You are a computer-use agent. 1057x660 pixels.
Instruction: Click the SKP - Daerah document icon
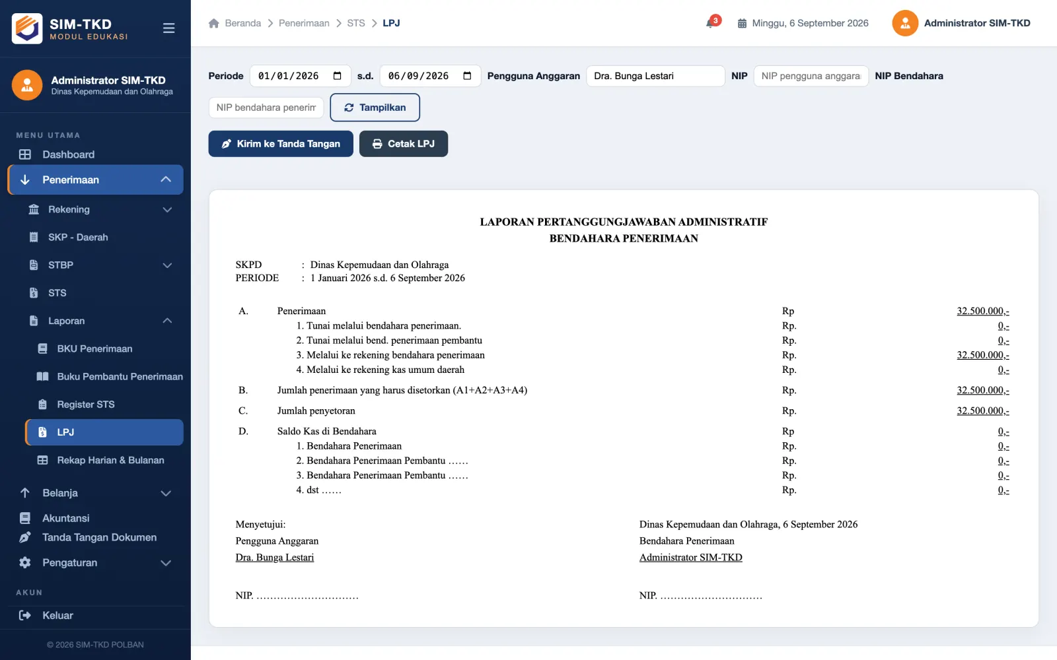coord(34,237)
